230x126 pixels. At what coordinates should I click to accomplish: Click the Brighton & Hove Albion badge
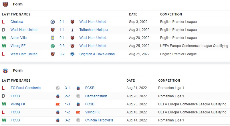click(x=72, y=54)
